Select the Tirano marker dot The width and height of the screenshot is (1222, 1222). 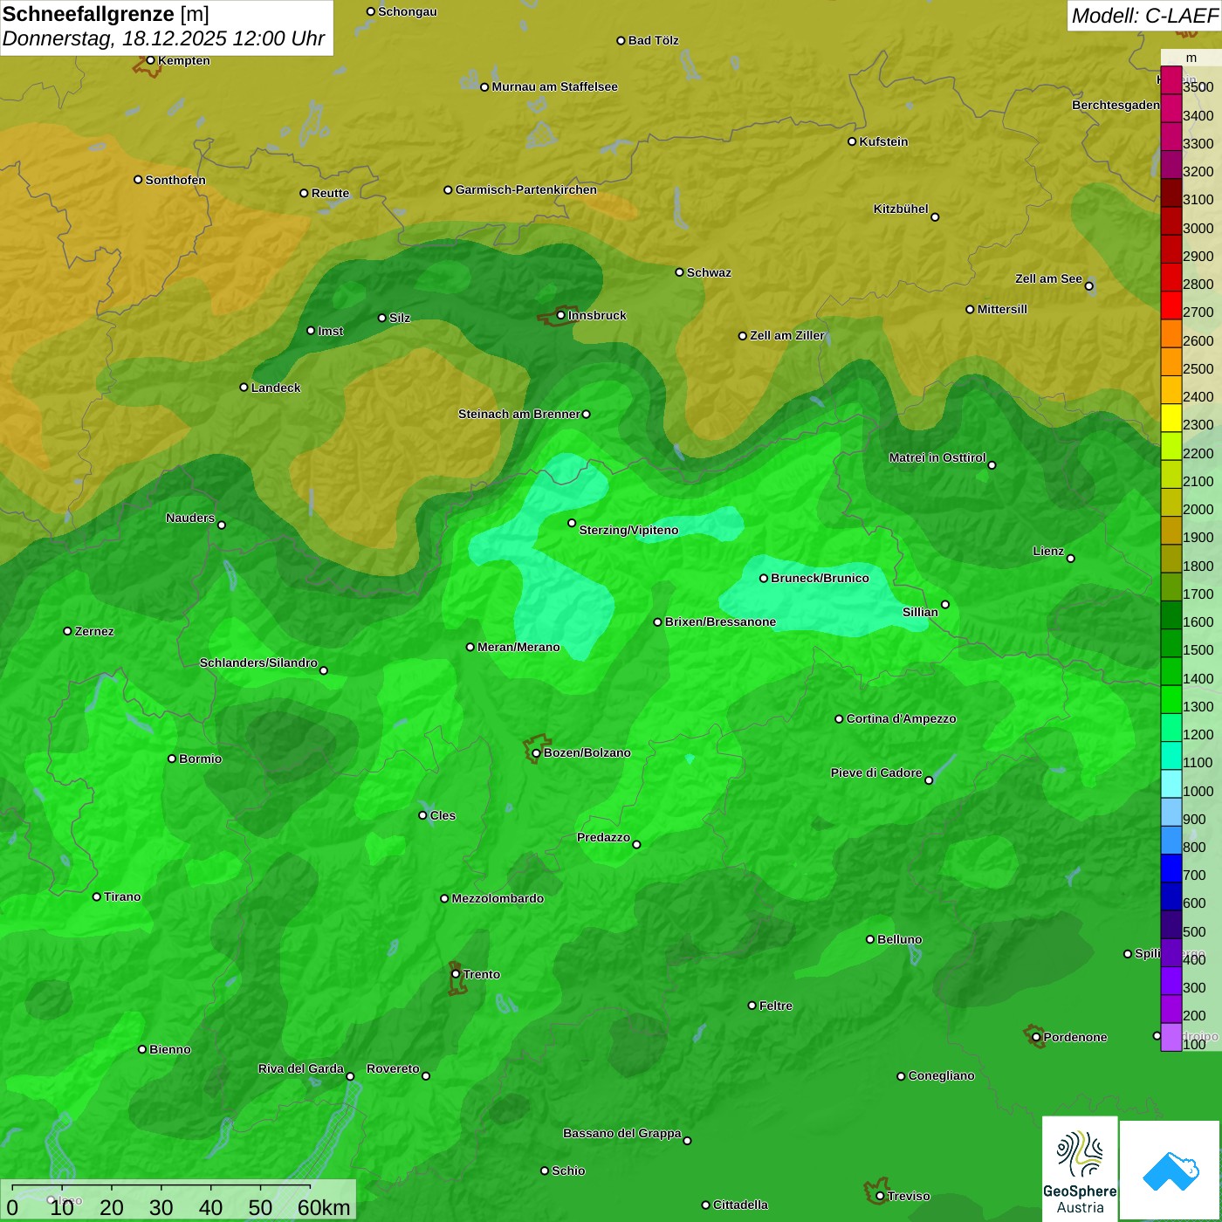pyautogui.click(x=97, y=896)
